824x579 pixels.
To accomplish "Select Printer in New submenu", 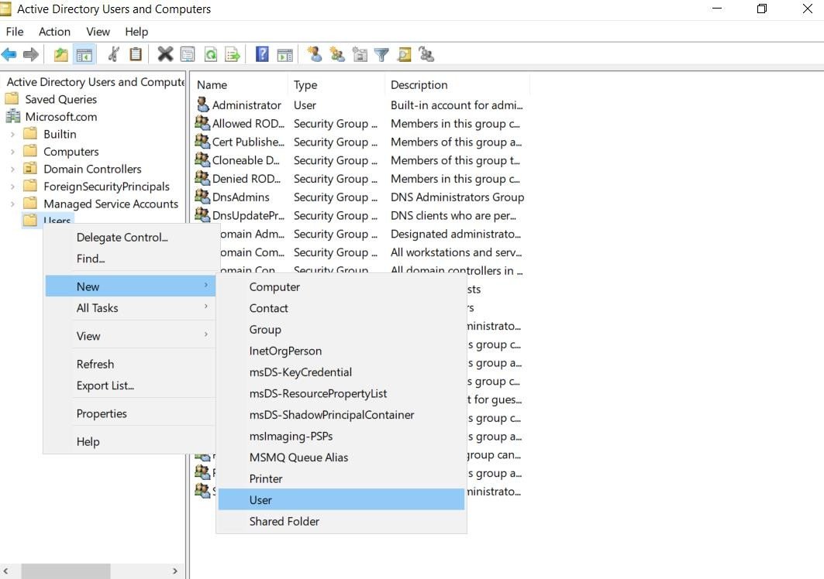I will pyautogui.click(x=341, y=478).
